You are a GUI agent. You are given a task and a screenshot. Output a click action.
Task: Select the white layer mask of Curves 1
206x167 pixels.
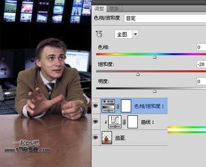coord(133,122)
